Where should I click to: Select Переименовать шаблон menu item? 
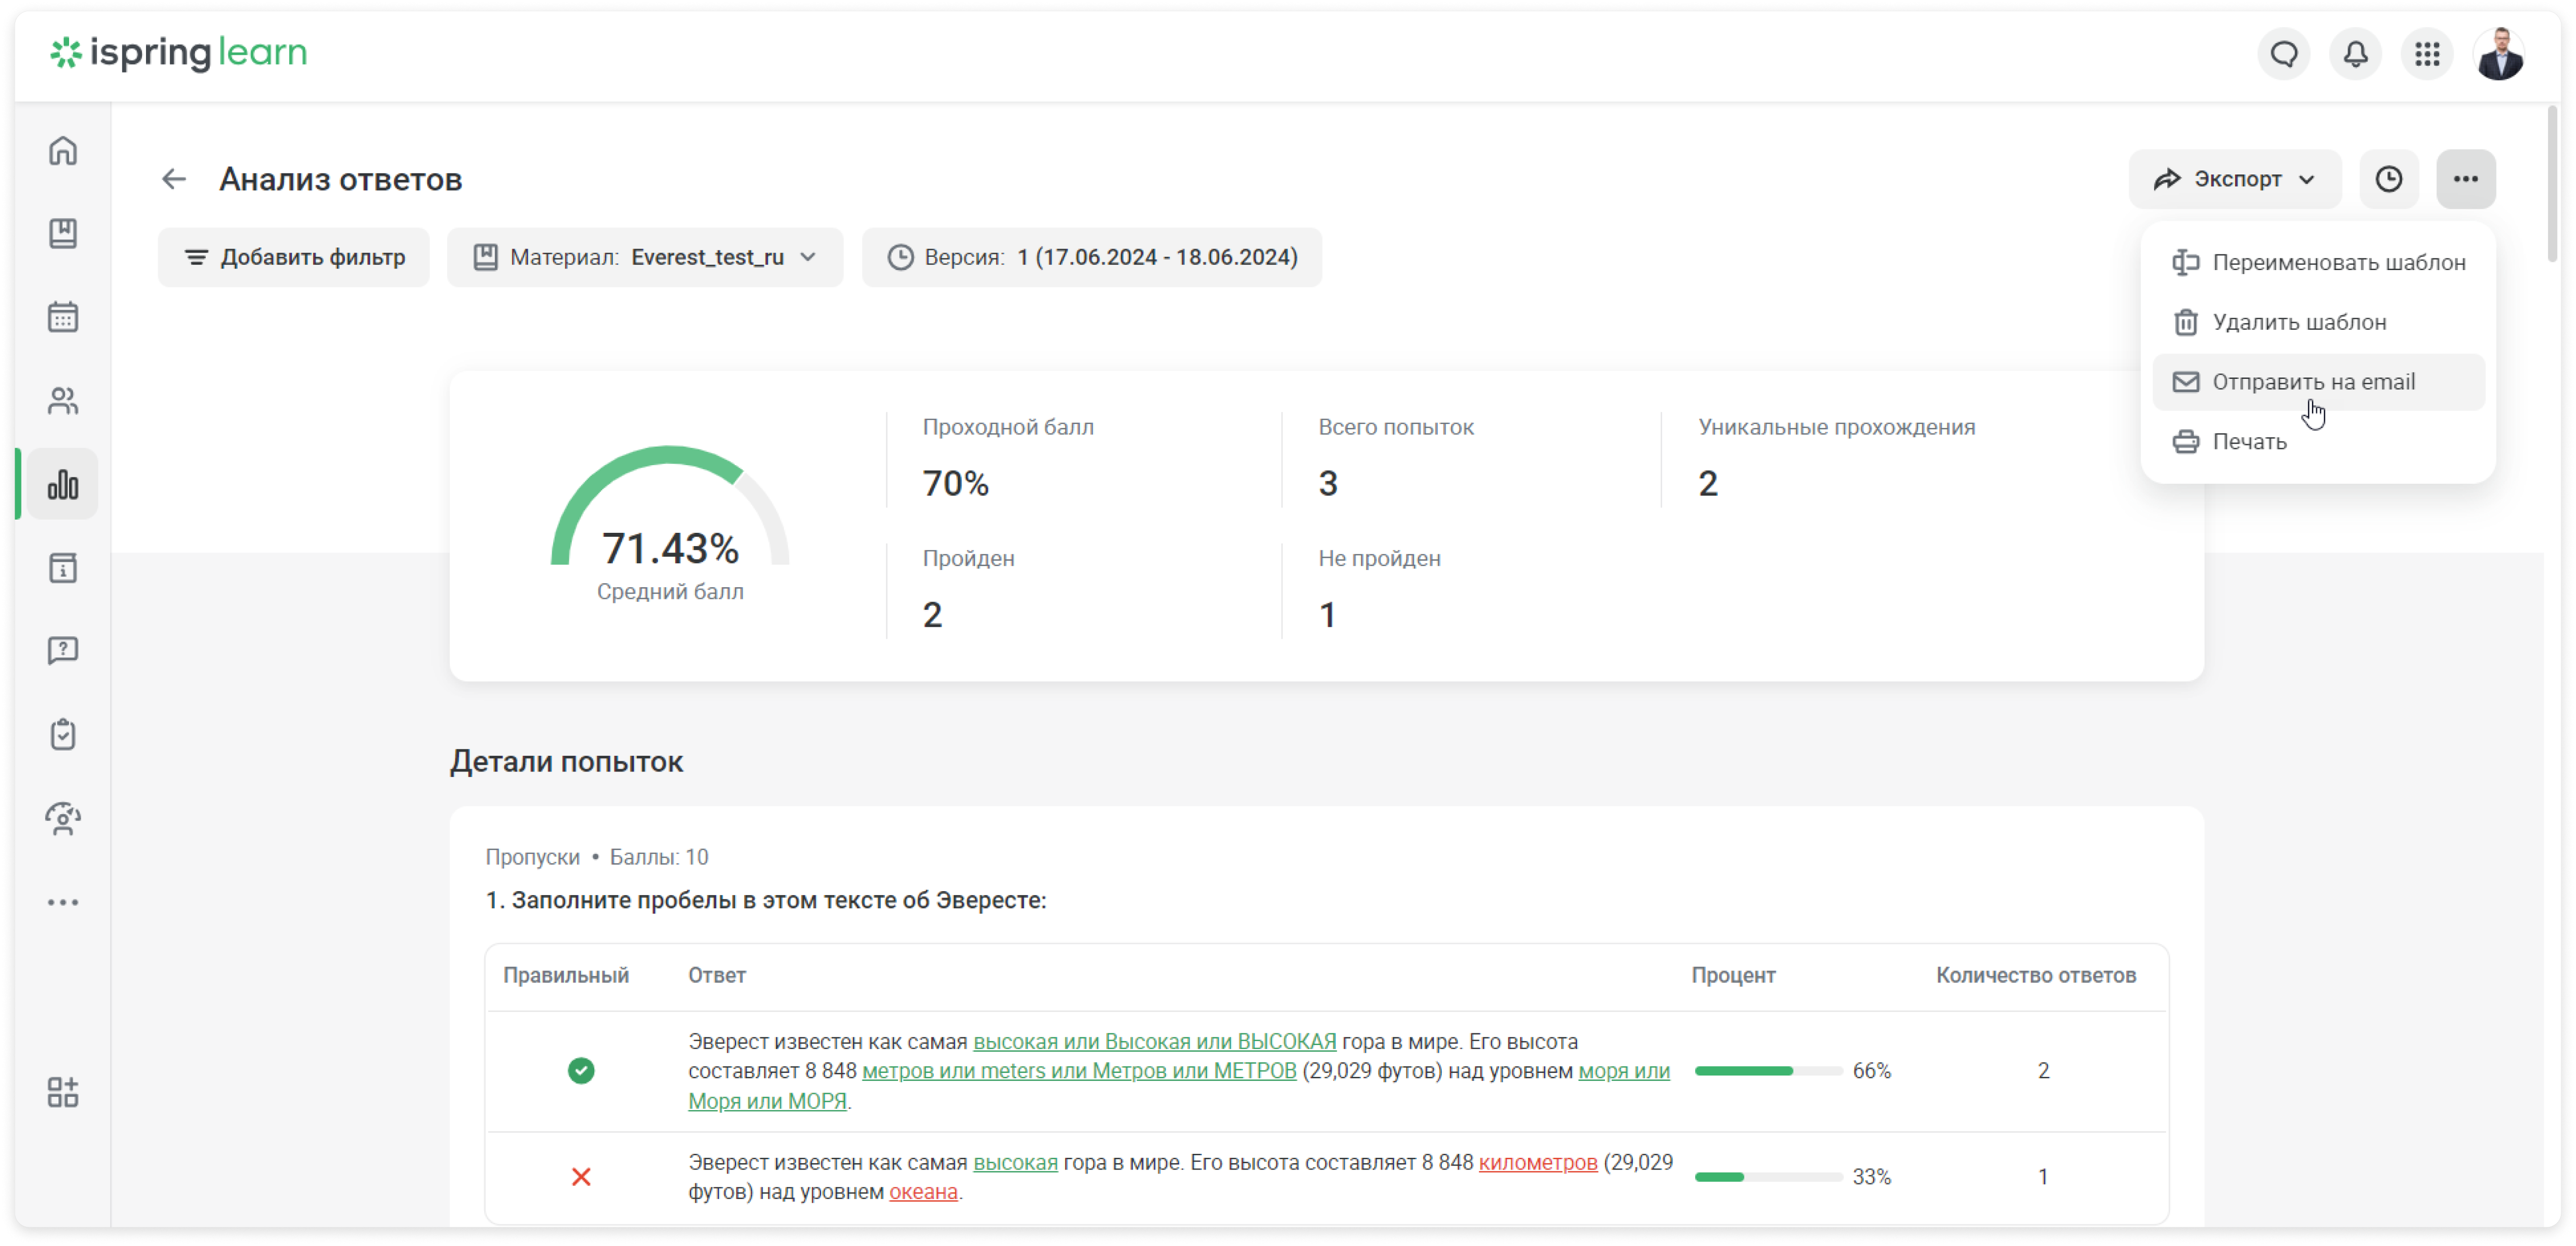[2318, 262]
